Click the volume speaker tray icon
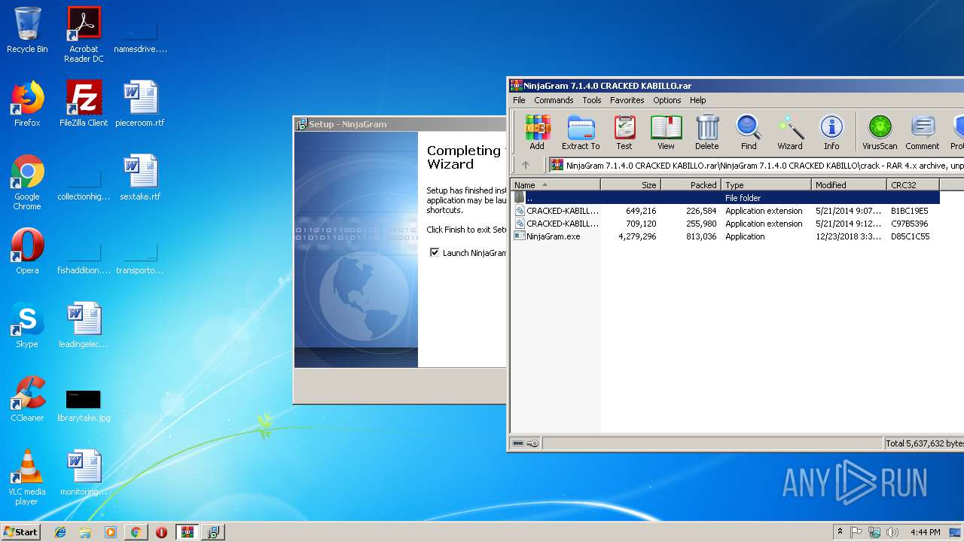964x542 pixels. (x=892, y=532)
